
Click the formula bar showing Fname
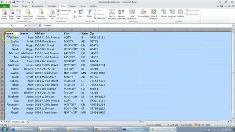(137, 26)
